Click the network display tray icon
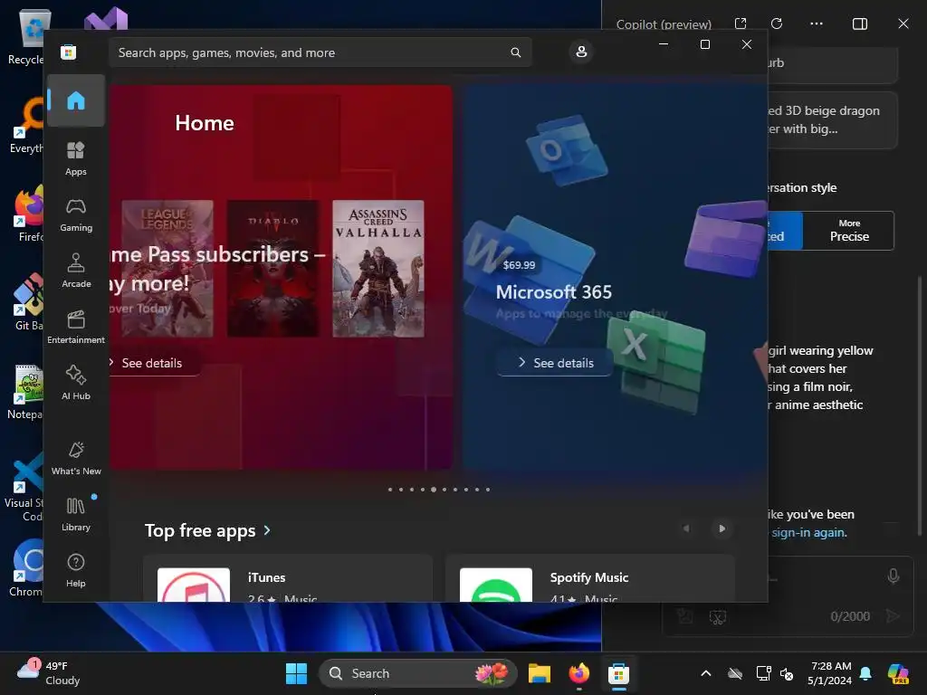 (763, 673)
